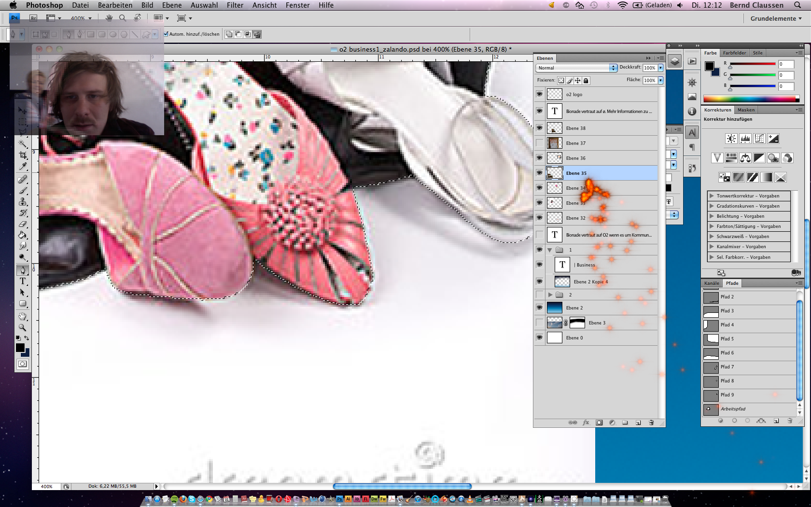811x507 pixels.
Task: Choose the Eraser tool in toolbox
Action: (23, 224)
